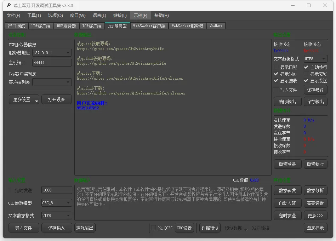Switch to the WebSocket服务器 tab
The image size is (336, 241).
pos(188,26)
